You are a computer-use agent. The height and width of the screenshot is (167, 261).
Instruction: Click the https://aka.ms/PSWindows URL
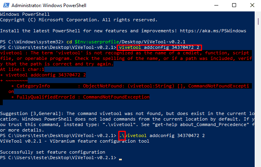(x=213, y=31)
